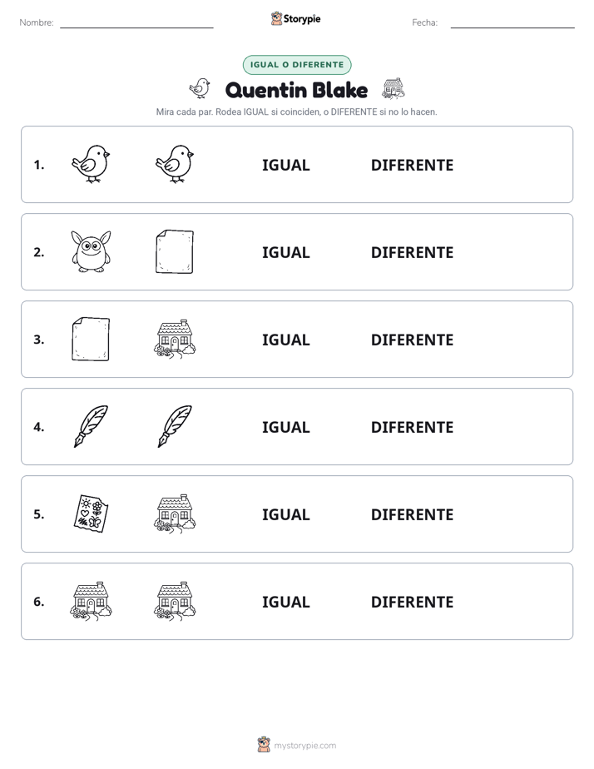The width and height of the screenshot is (594, 769).
Task: Click the IGUAL O DIFERENTE badge
Action: click(297, 65)
